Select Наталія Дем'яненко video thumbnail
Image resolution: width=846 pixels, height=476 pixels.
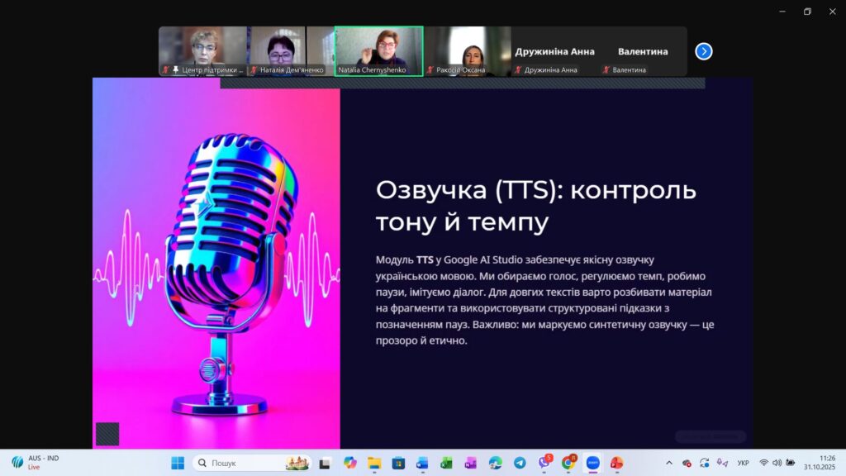291,51
